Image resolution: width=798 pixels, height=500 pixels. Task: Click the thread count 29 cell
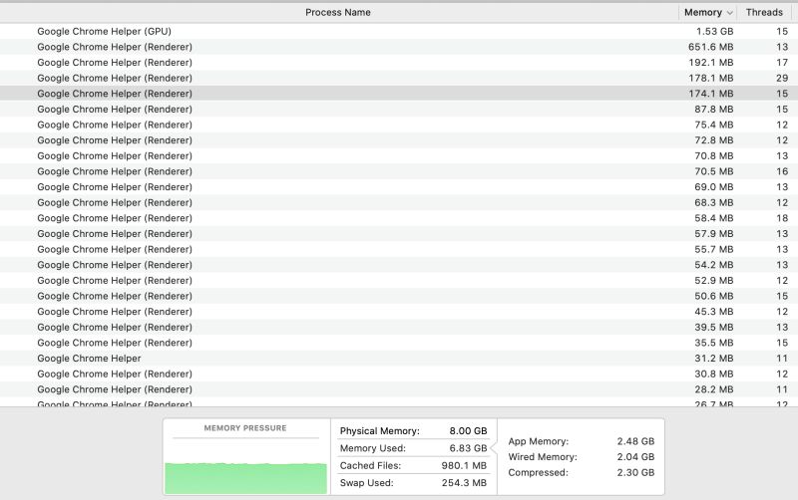point(782,79)
